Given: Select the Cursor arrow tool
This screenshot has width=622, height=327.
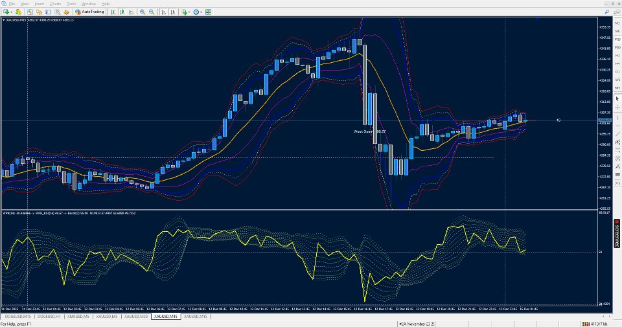Looking at the screenshot, I should pyautogui.click(x=617, y=98).
